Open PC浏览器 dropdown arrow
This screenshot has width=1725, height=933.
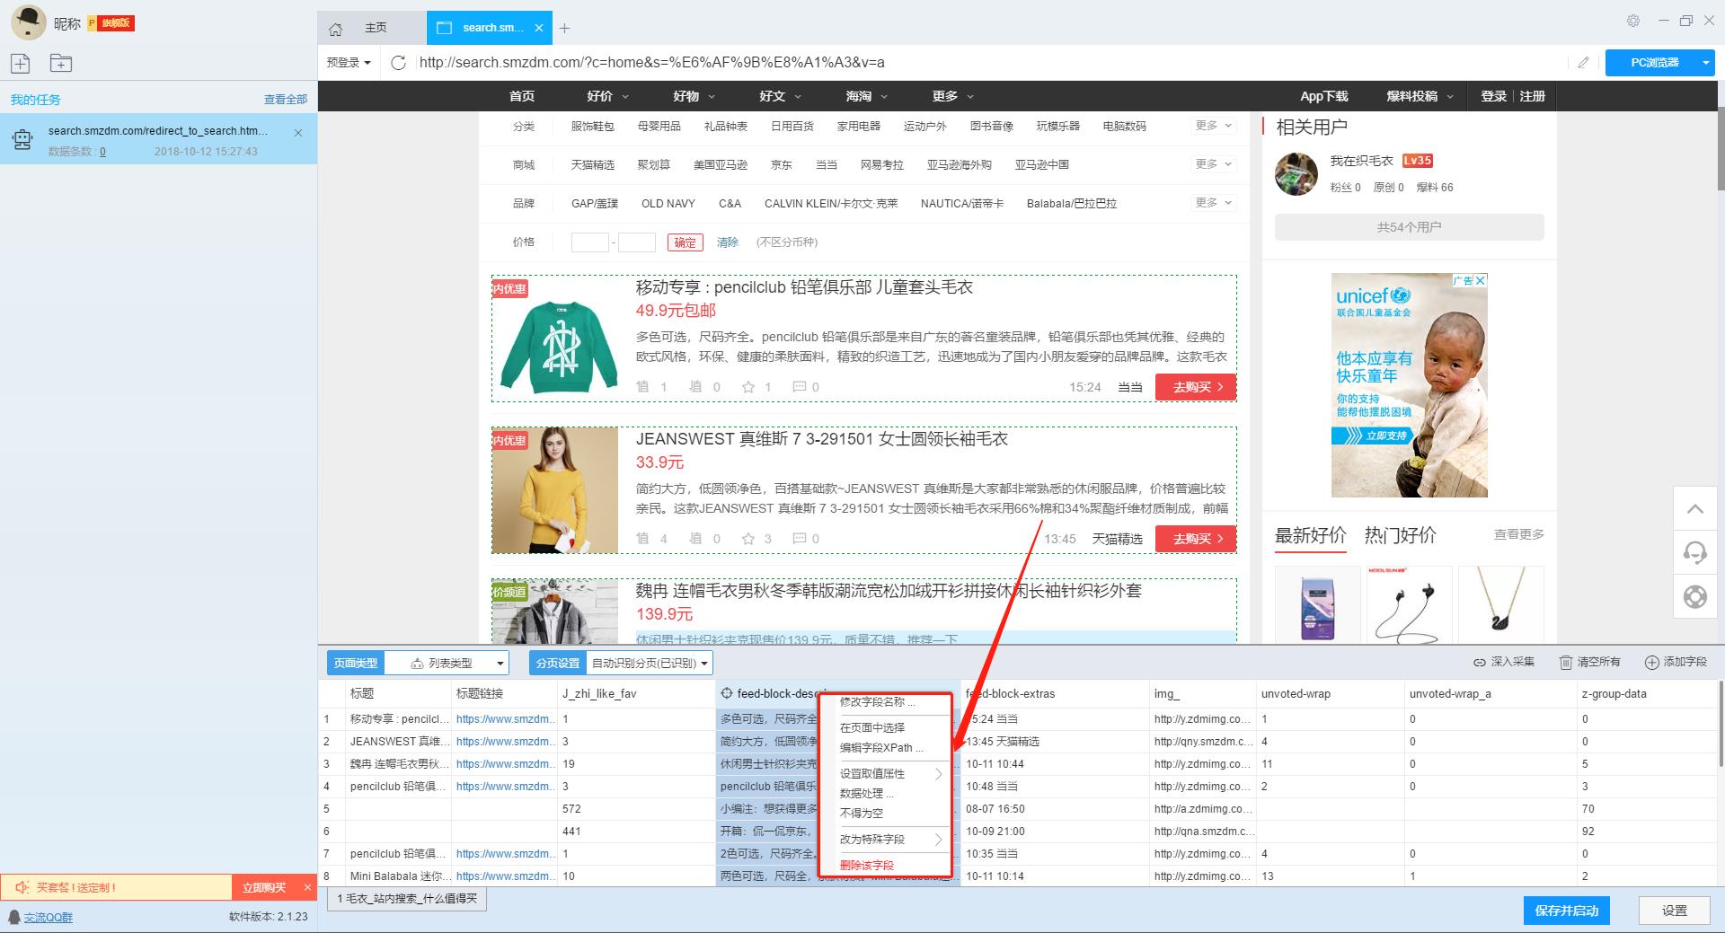coord(1705,62)
